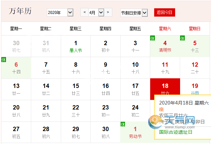Select April 2 初十 cell
Screen dimensions: 211x144
(x=106, y=46)
